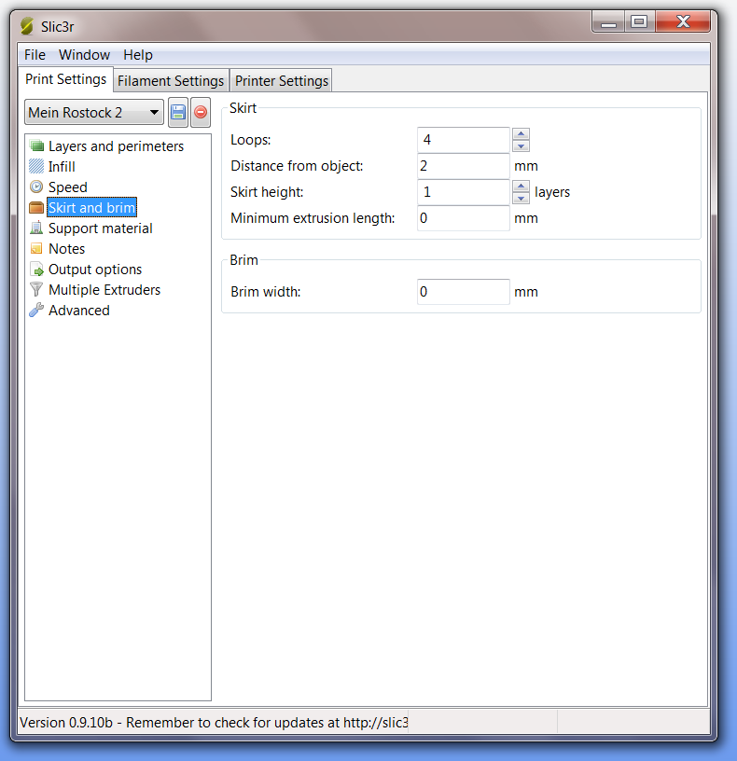The height and width of the screenshot is (761, 737).
Task: Click the Brim width input field
Action: [x=463, y=292]
